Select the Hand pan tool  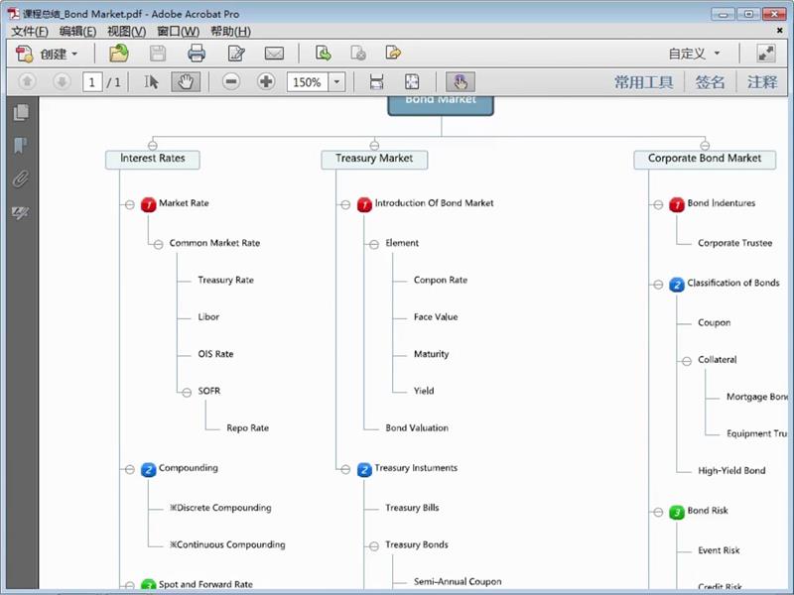point(185,82)
